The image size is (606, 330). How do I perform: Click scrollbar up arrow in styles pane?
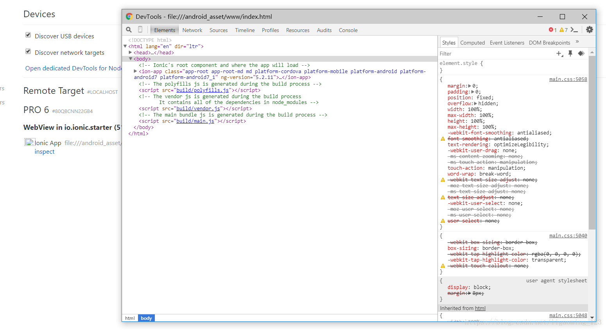click(592, 52)
